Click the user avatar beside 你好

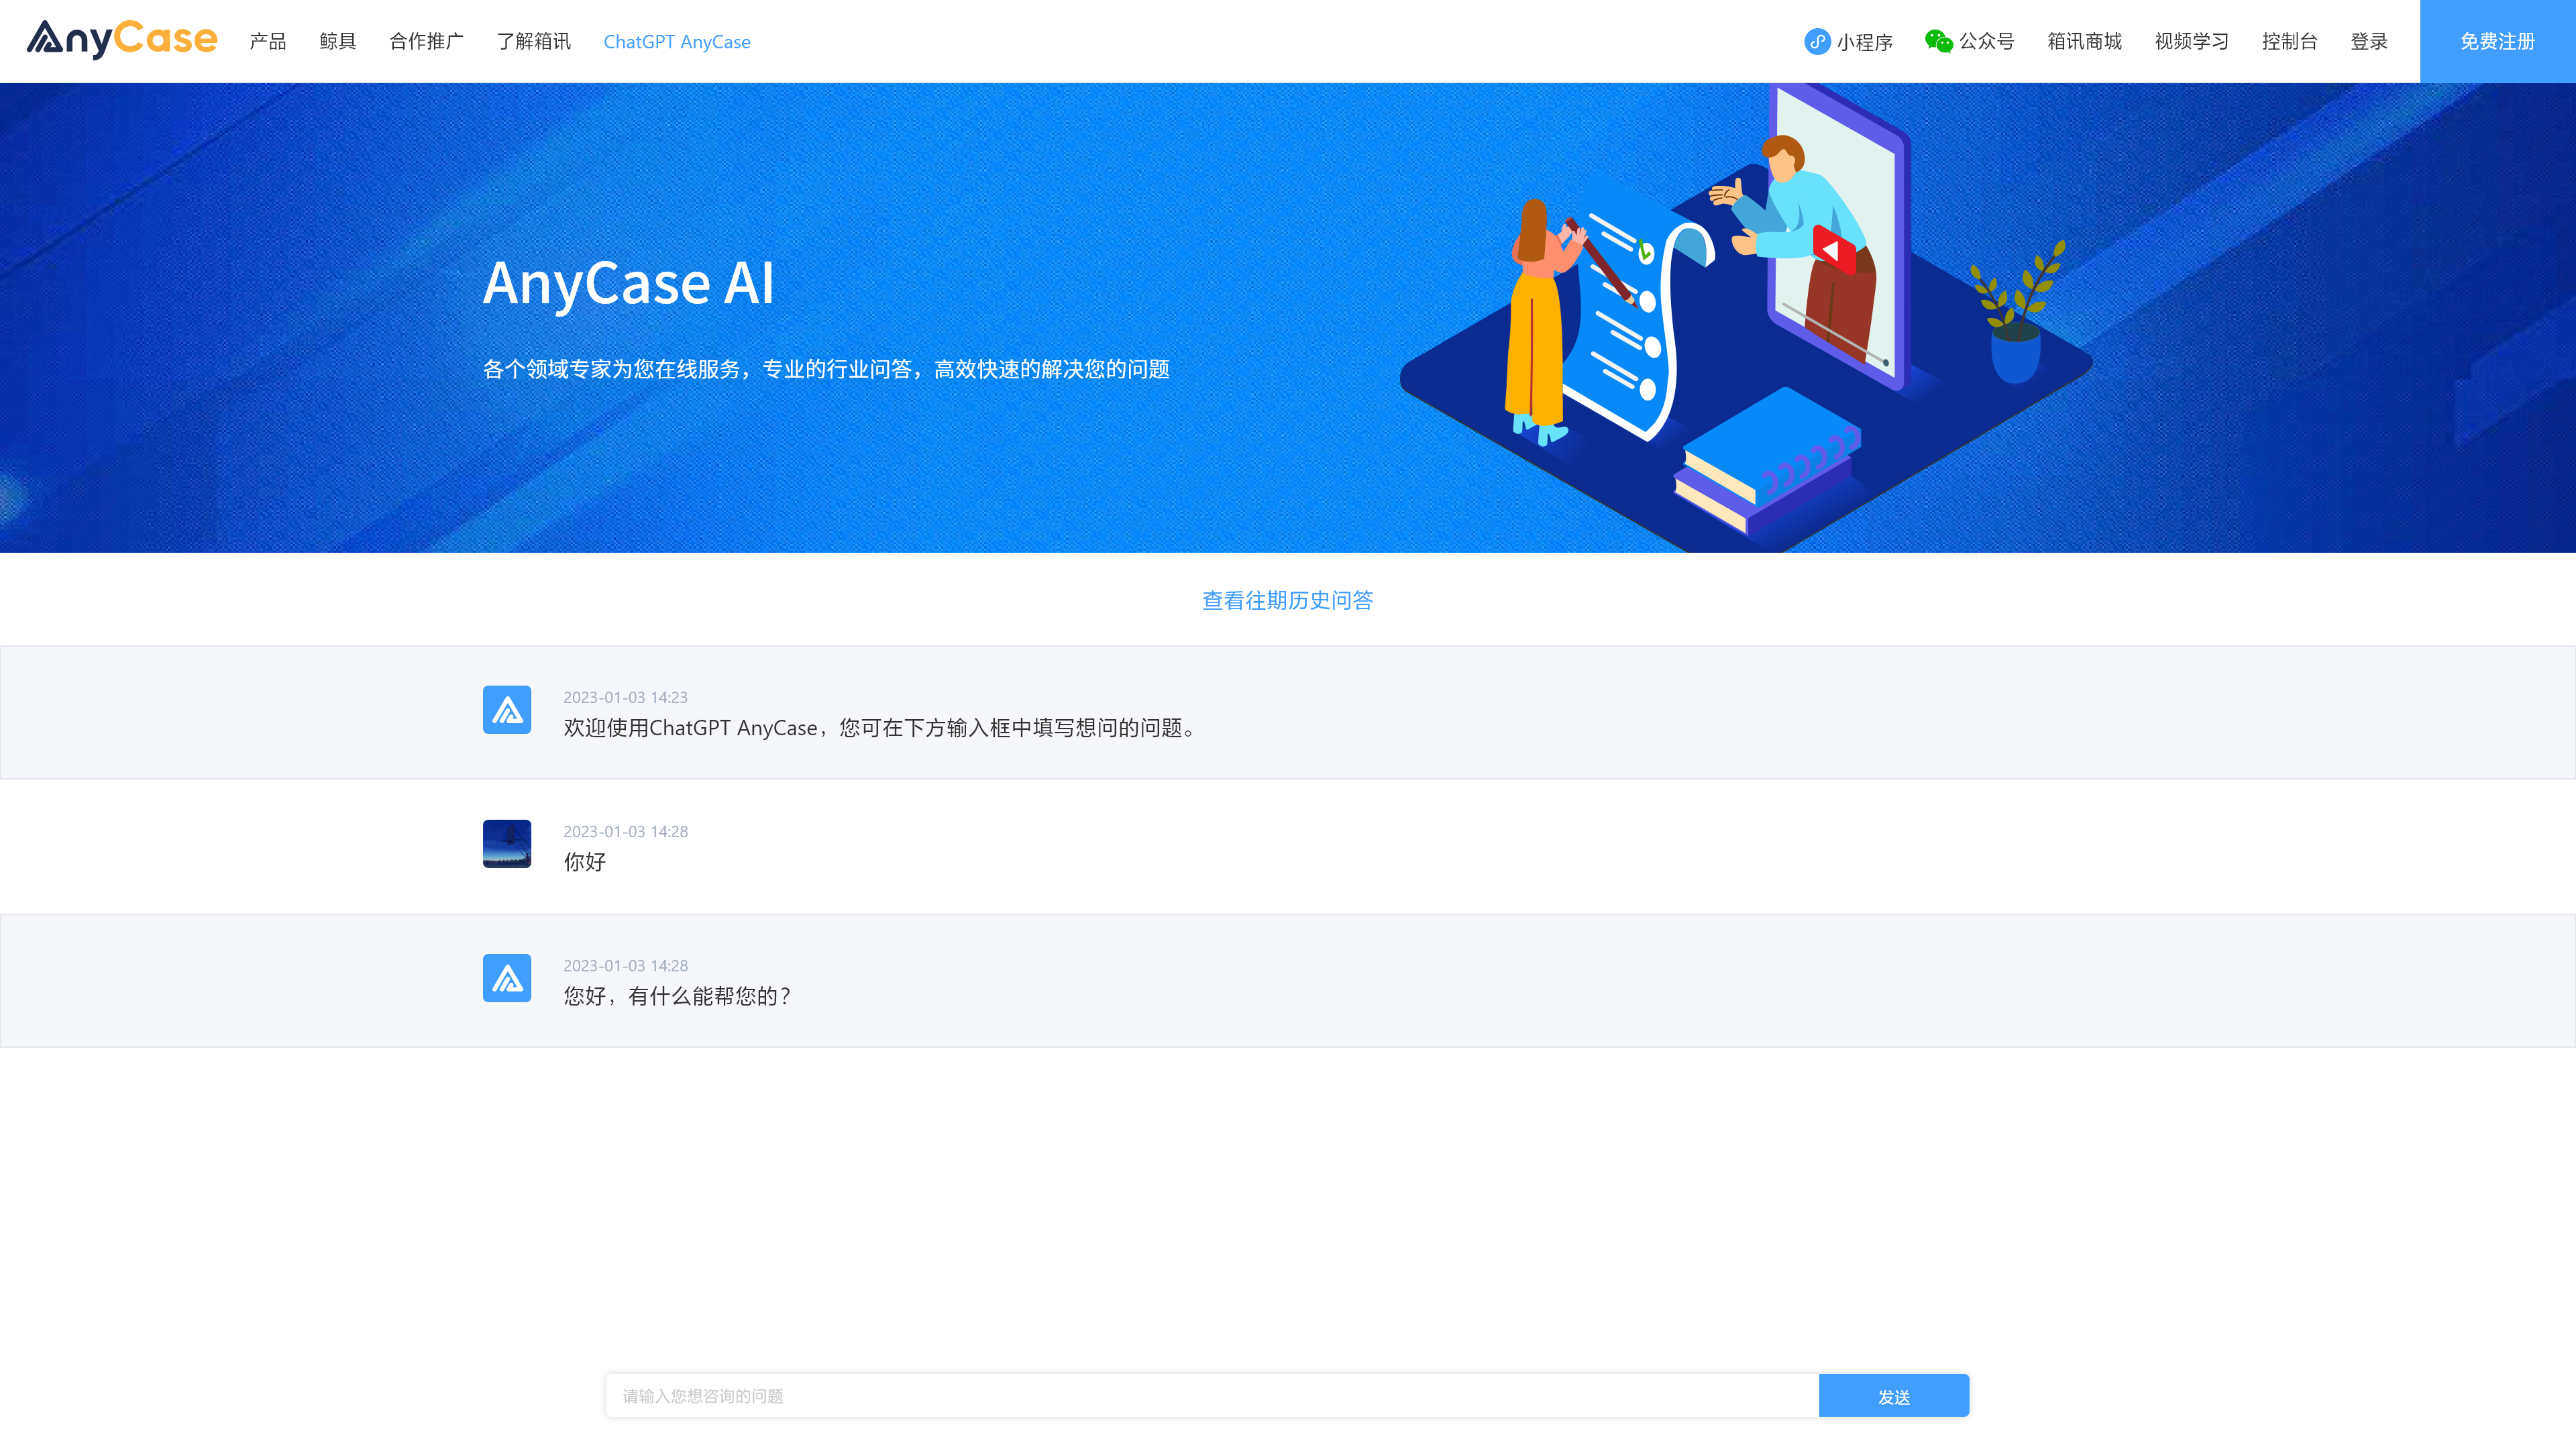[x=507, y=844]
